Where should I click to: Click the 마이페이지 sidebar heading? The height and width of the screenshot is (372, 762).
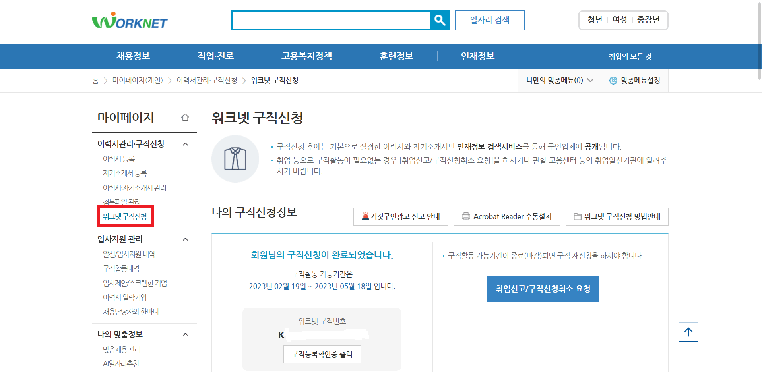[x=126, y=118]
